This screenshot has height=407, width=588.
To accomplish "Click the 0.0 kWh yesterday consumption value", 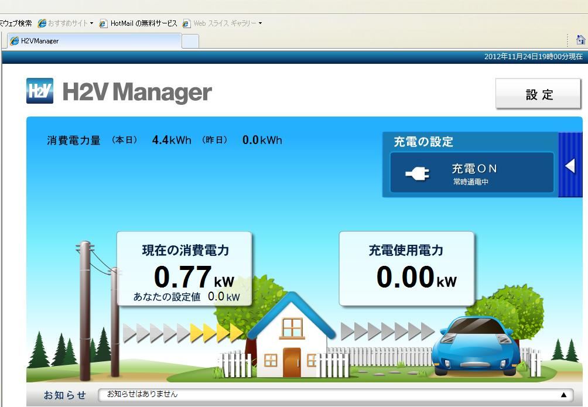I will tap(262, 140).
